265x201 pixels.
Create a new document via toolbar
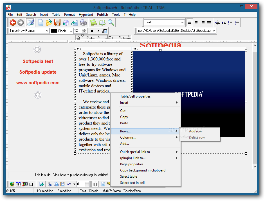[41, 22]
